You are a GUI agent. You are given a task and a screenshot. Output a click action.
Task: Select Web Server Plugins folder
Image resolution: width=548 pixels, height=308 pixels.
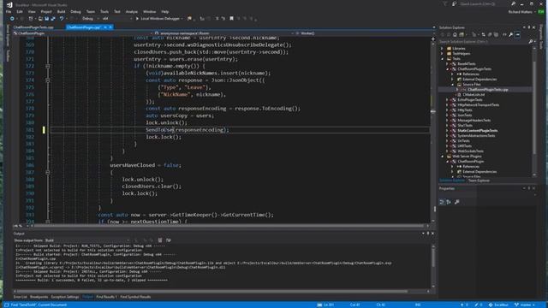467,157
